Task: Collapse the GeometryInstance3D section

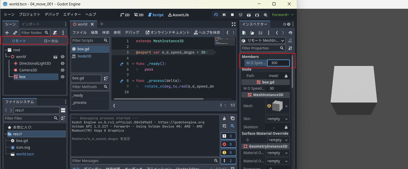Action: [266, 146]
